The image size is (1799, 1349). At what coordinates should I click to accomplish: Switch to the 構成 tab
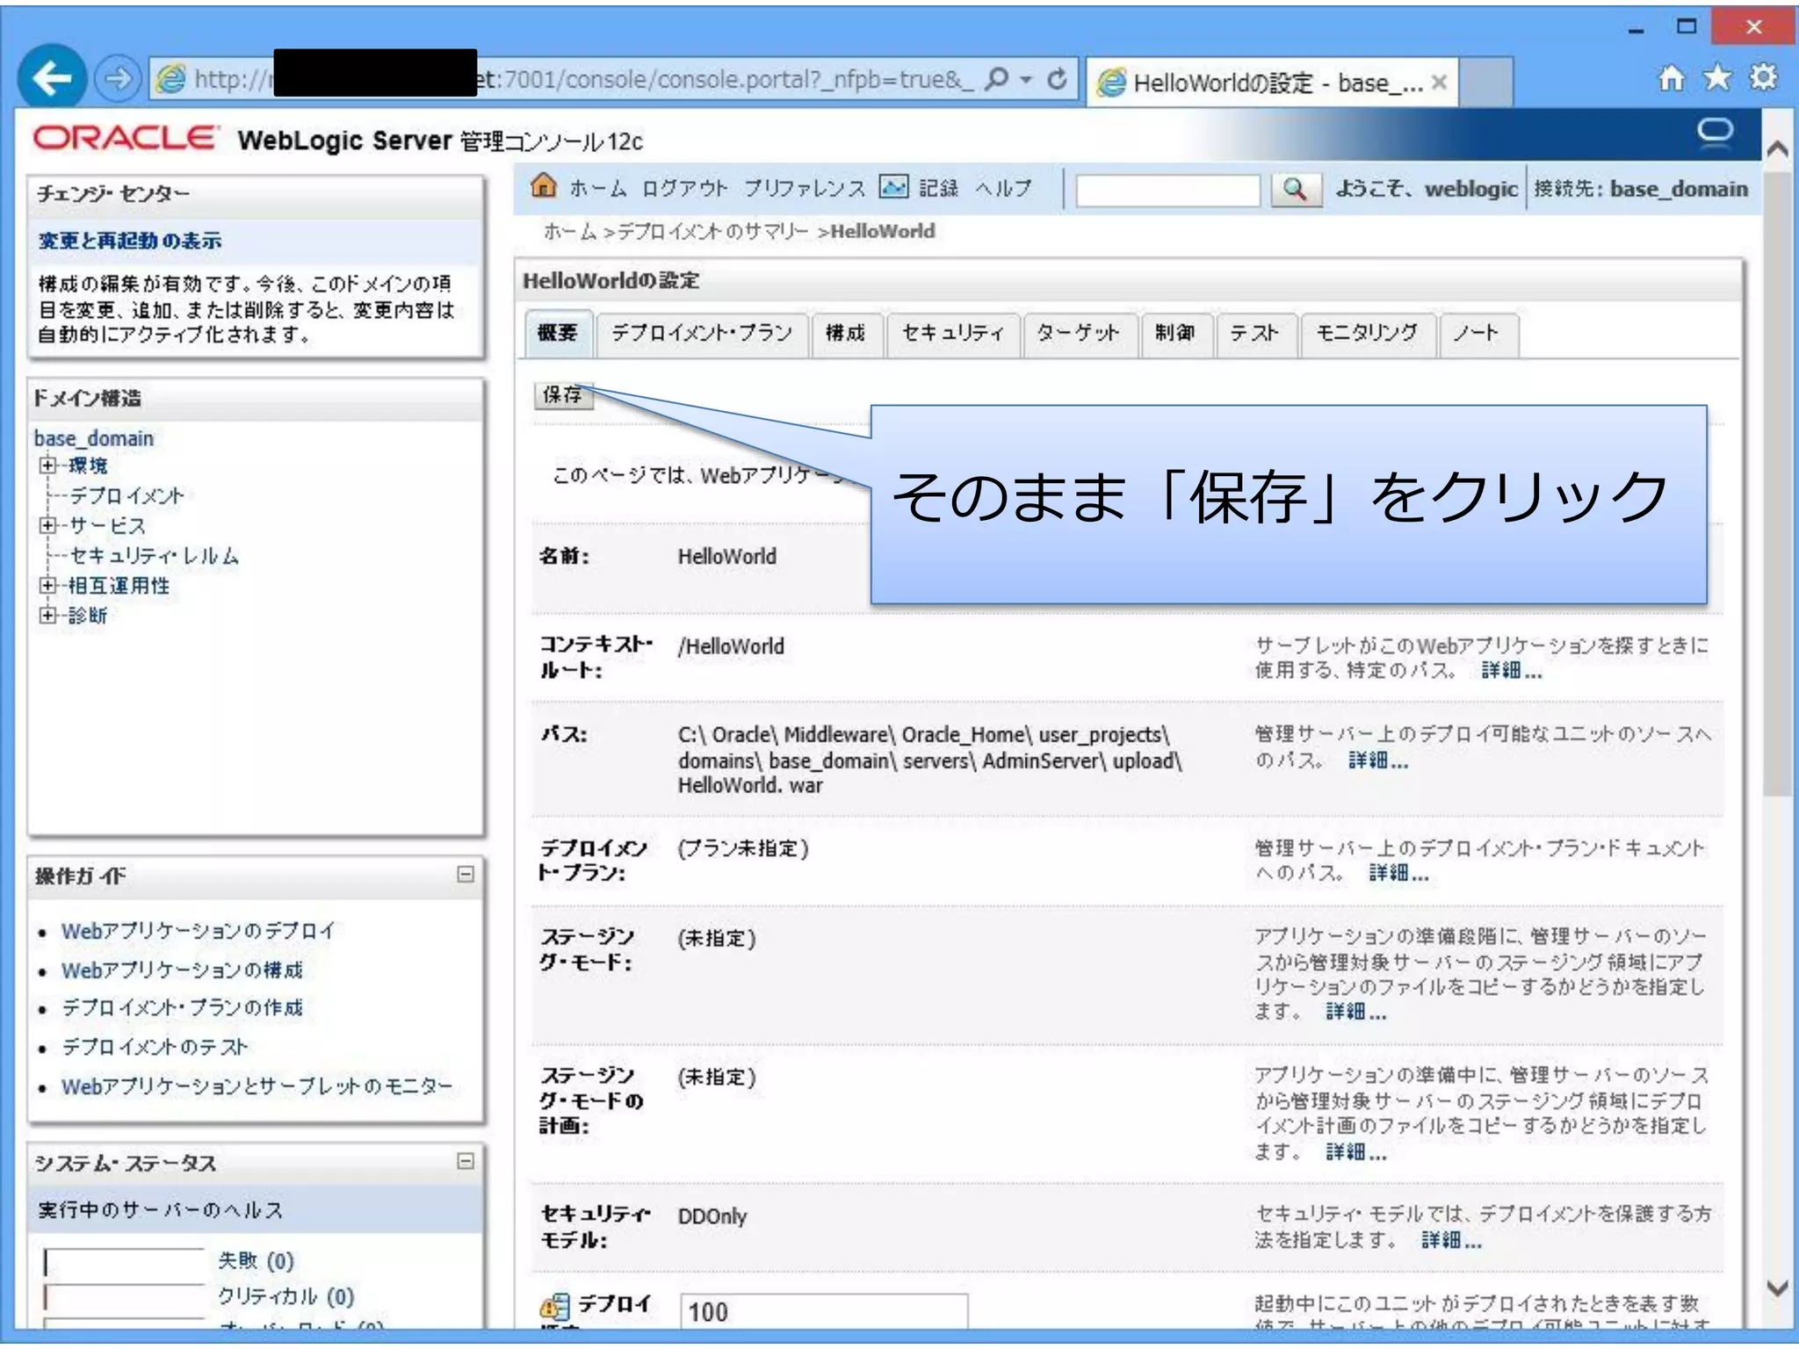pos(846,334)
